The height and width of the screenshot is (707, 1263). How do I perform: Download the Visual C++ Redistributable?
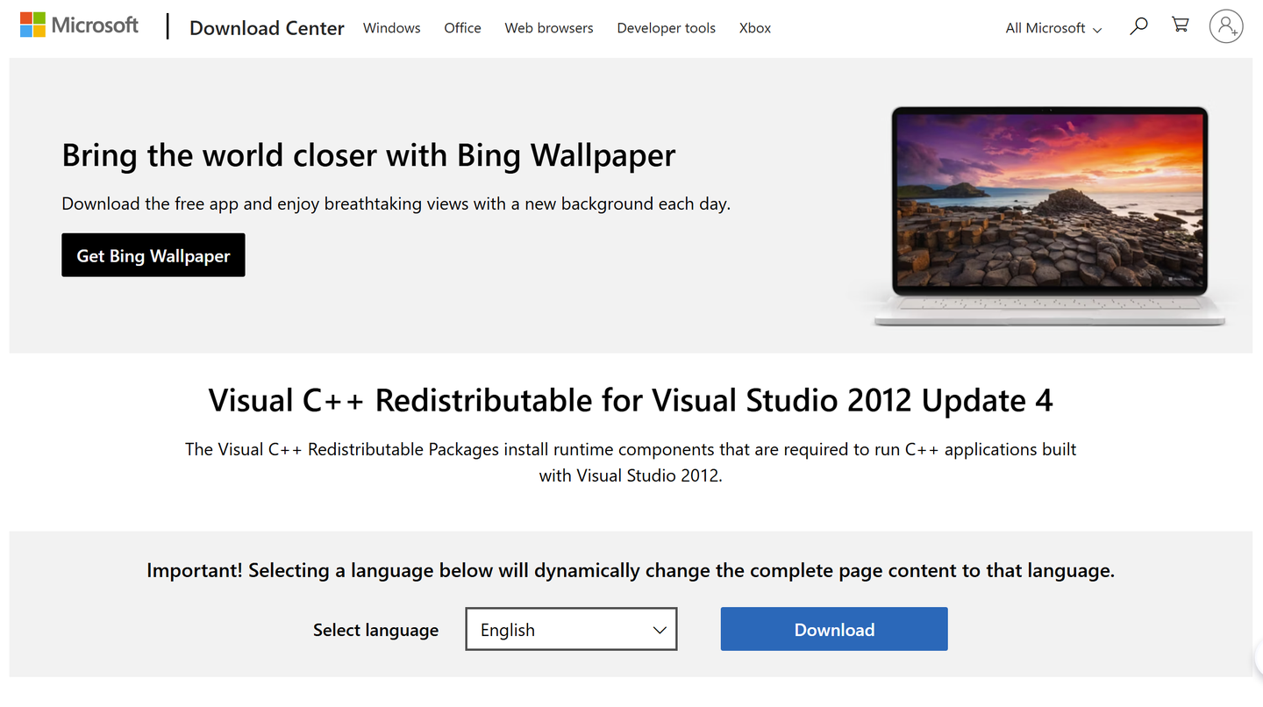point(833,629)
